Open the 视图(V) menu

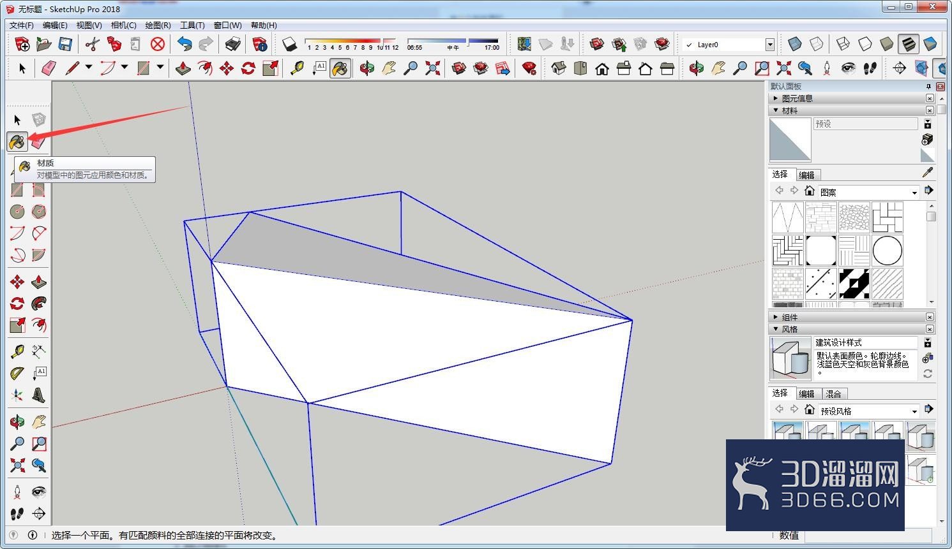[89, 26]
